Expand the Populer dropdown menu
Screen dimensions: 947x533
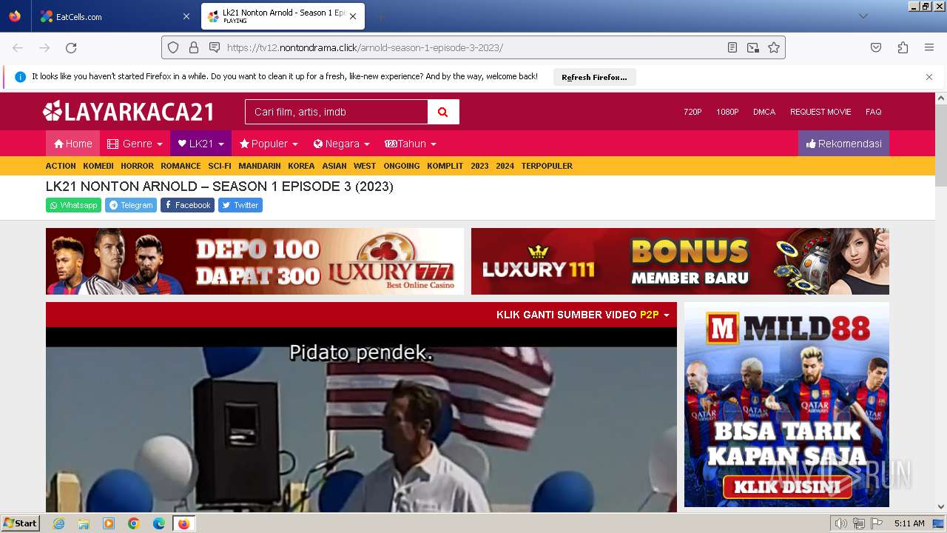pos(269,144)
